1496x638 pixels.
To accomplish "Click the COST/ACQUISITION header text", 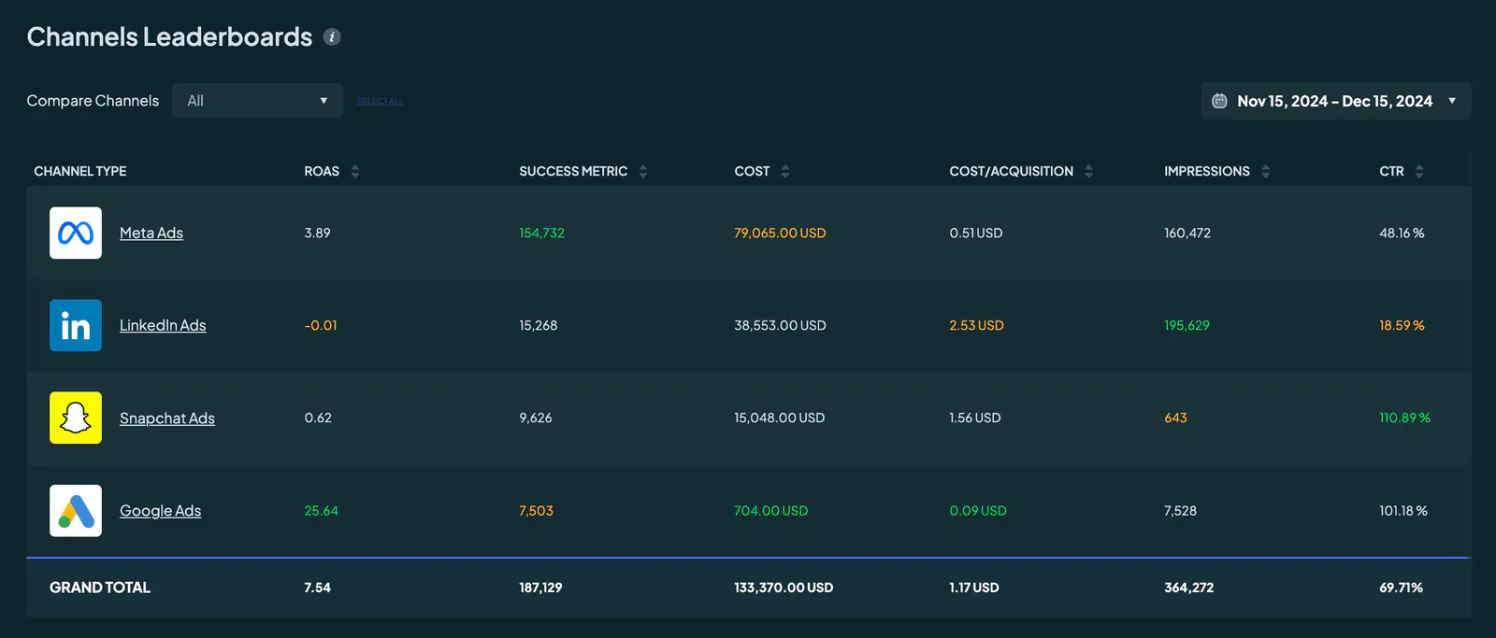I will pos(1011,171).
